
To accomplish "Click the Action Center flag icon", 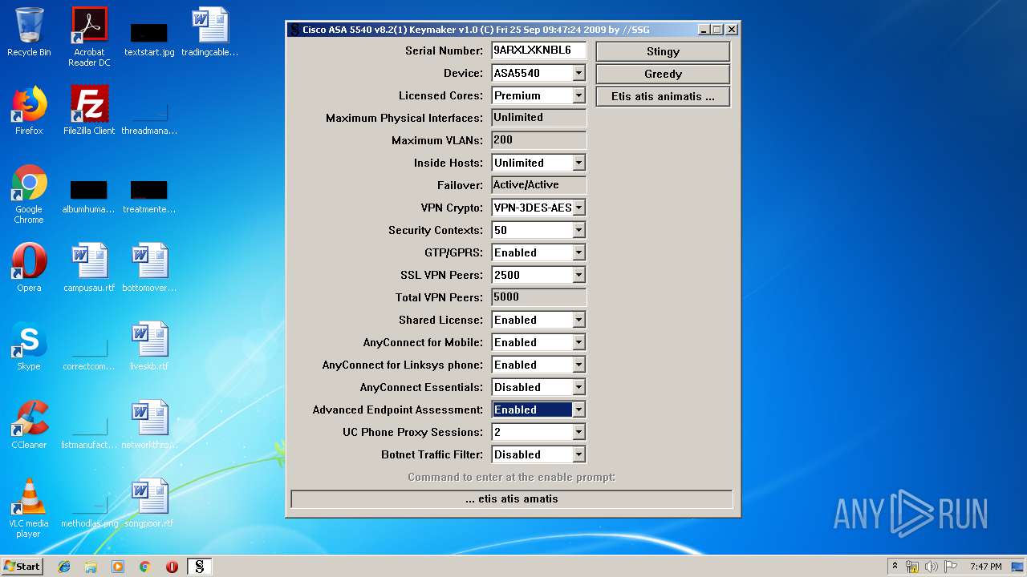I will pyautogui.click(x=951, y=567).
